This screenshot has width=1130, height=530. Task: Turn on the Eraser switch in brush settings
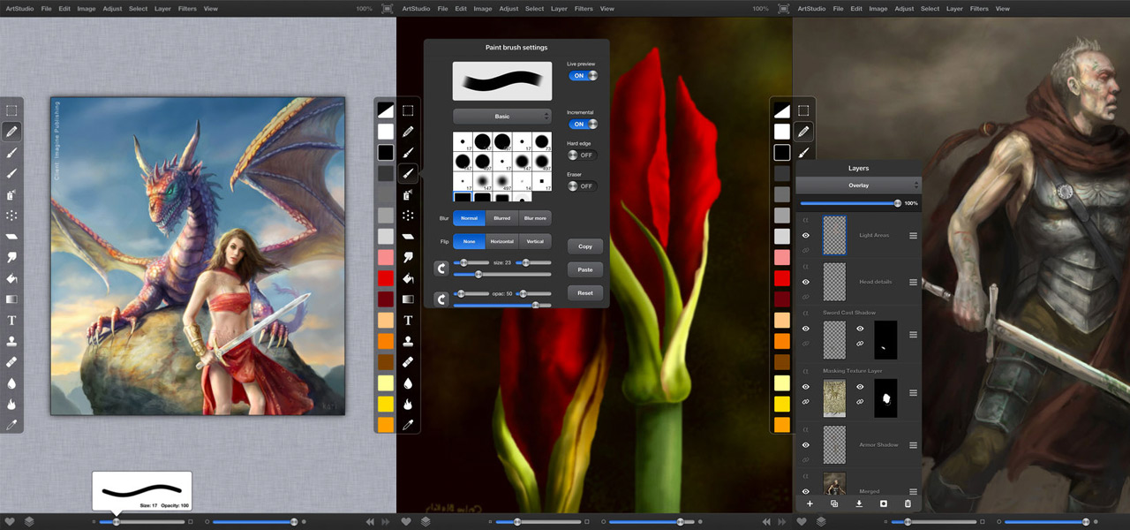point(582,186)
